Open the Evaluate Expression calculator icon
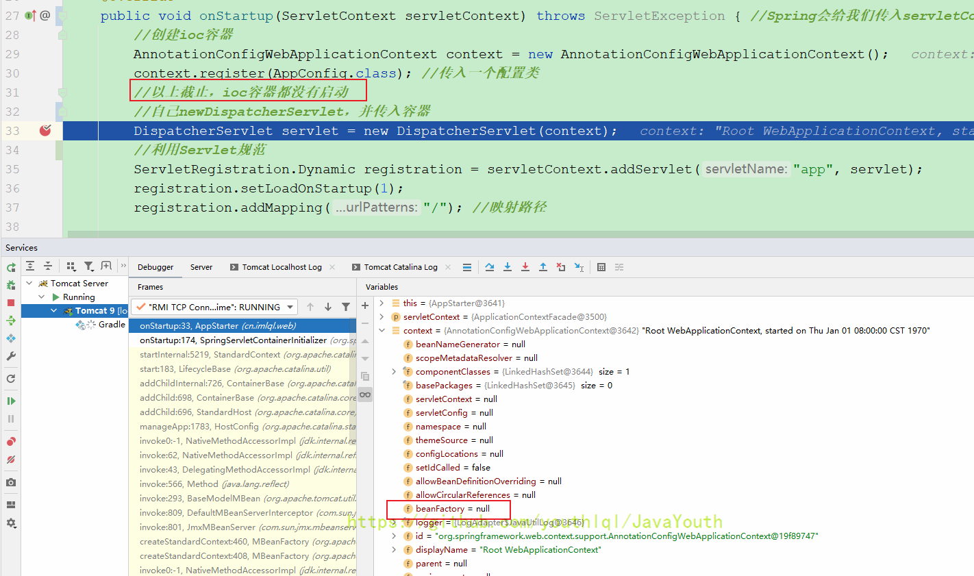This screenshot has height=576, width=974. (601, 267)
